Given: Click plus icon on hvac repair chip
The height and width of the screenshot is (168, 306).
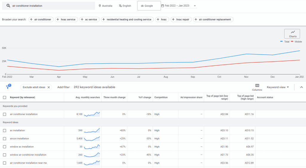Looking at the screenshot, I should pyautogui.click(x=173, y=19).
